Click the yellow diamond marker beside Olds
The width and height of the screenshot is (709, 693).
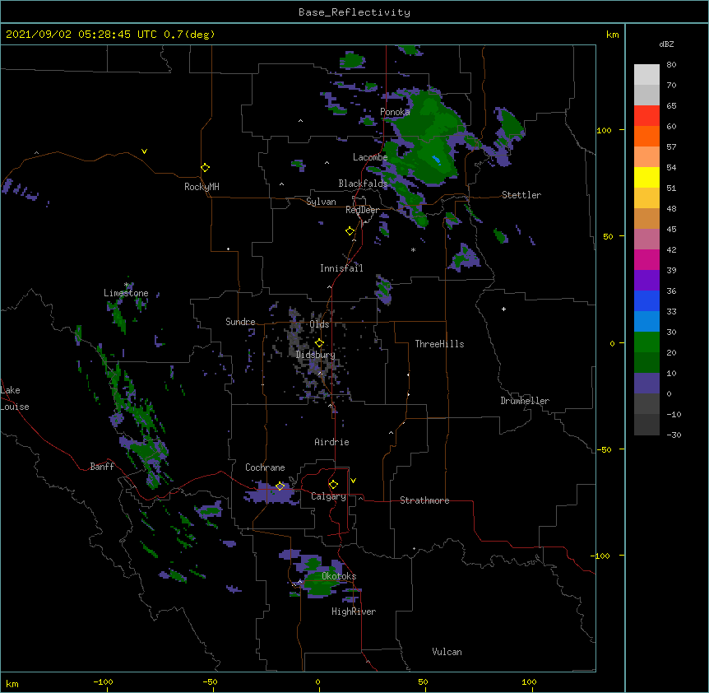coord(319,343)
